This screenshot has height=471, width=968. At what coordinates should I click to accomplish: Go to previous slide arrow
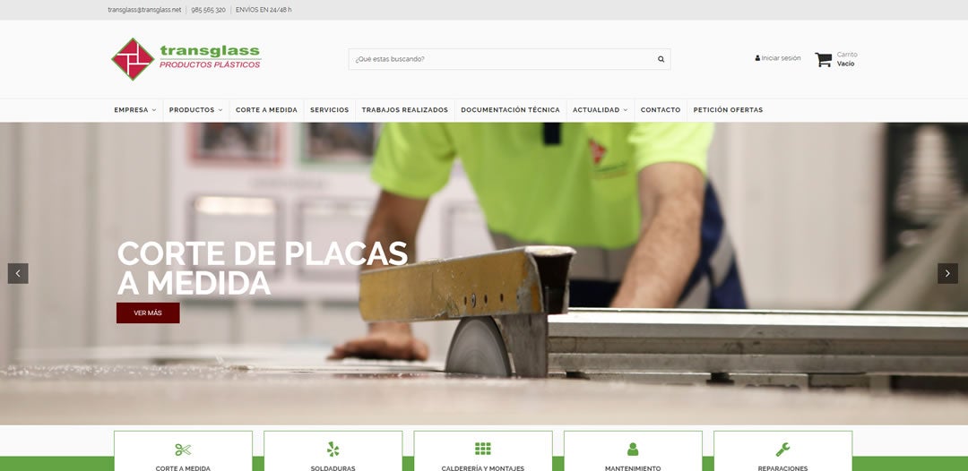[x=18, y=274]
